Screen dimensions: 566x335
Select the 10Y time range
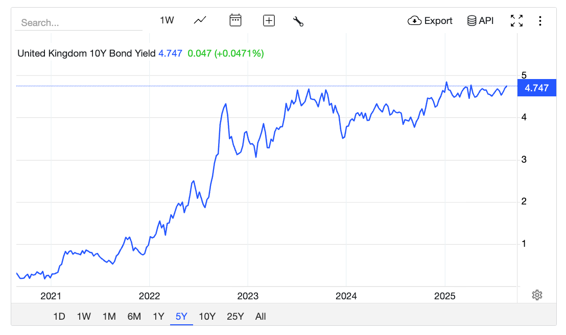(207, 316)
